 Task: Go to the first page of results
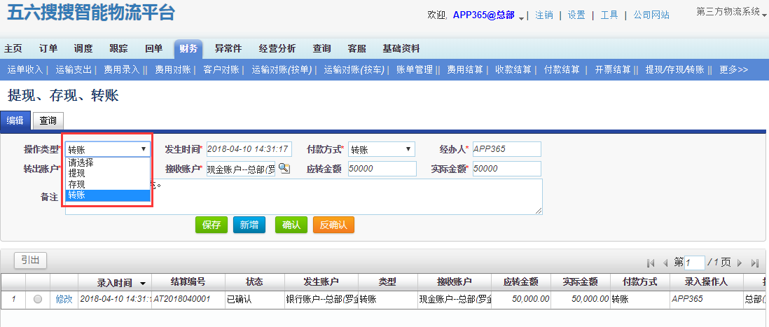pyautogui.click(x=651, y=263)
